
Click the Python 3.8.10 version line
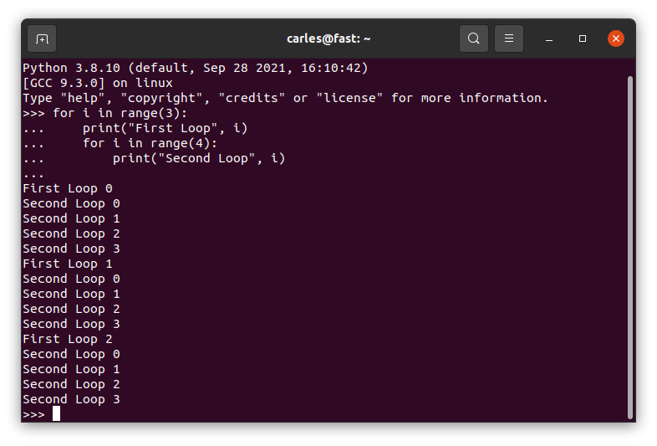coord(196,68)
